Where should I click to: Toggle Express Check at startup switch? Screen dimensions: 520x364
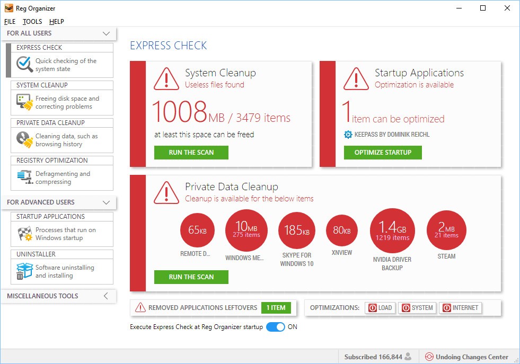pos(275,327)
